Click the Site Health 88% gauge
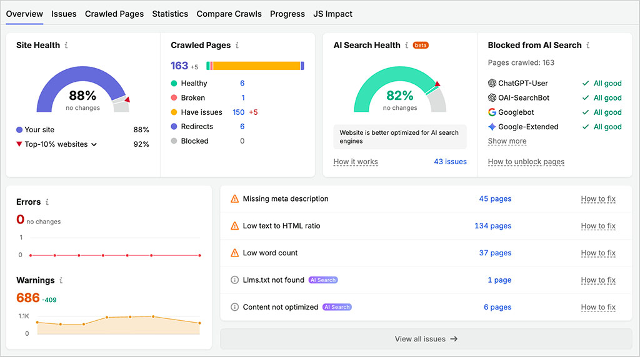The width and height of the screenshot is (640, 357). (x=83, y=90)
